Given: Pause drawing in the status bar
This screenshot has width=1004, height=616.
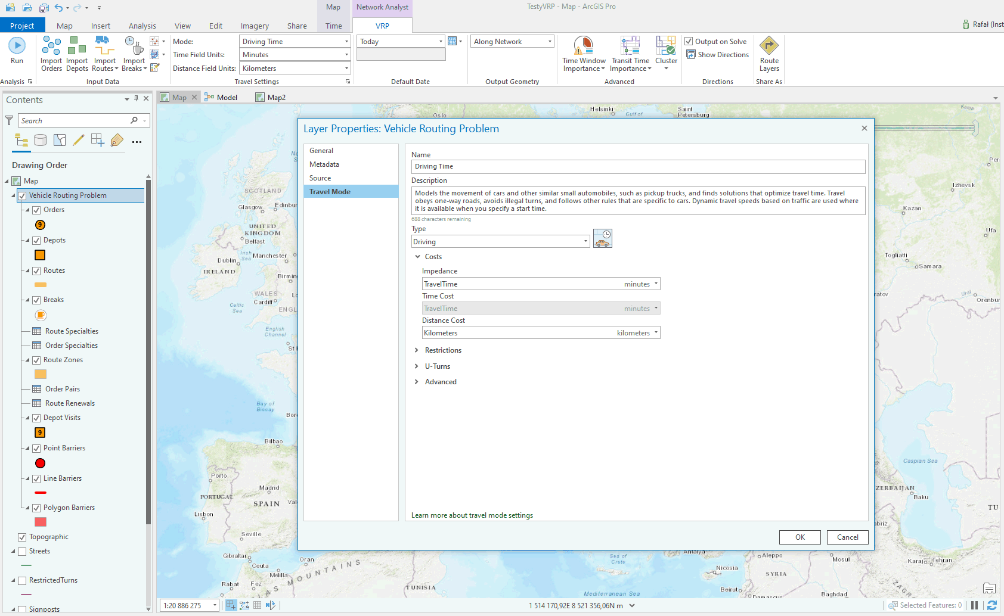Looking at the screenshot, I should 975,605.
